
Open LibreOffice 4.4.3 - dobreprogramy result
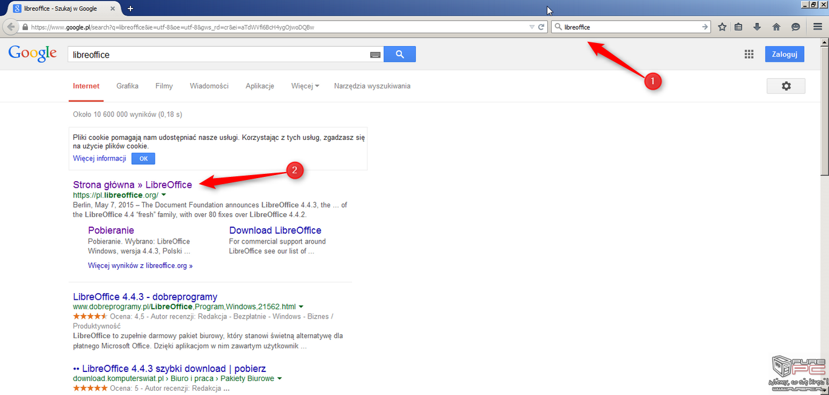[x=145, y=297]
